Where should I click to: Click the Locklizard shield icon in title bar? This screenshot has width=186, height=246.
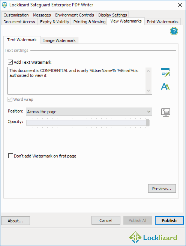tap(4, 5)
